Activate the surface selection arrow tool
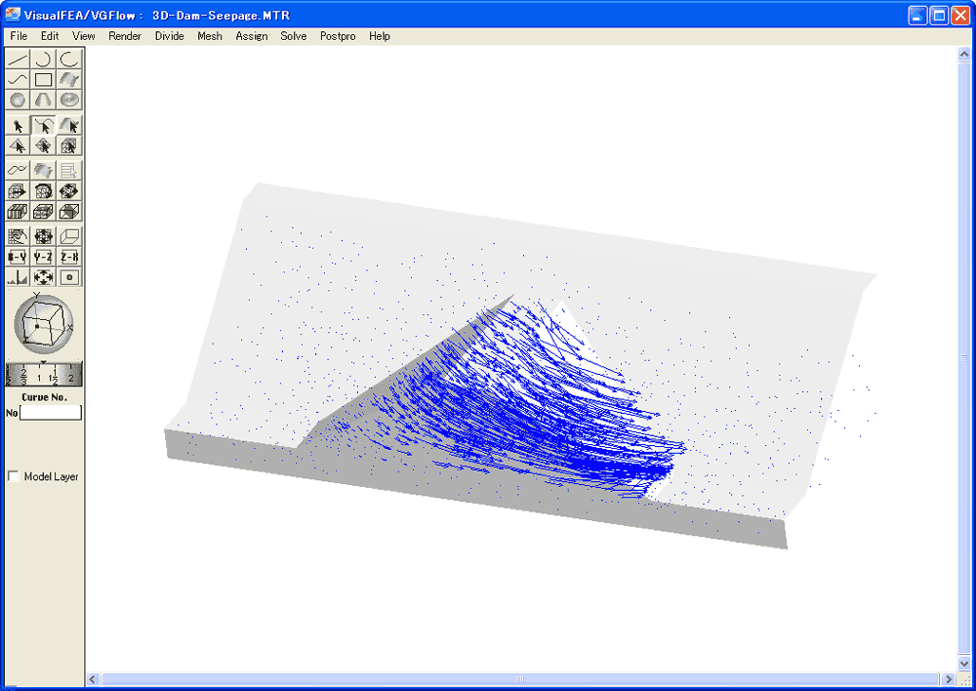Viewport: 976px width, 691px height. tap(69, 126)
